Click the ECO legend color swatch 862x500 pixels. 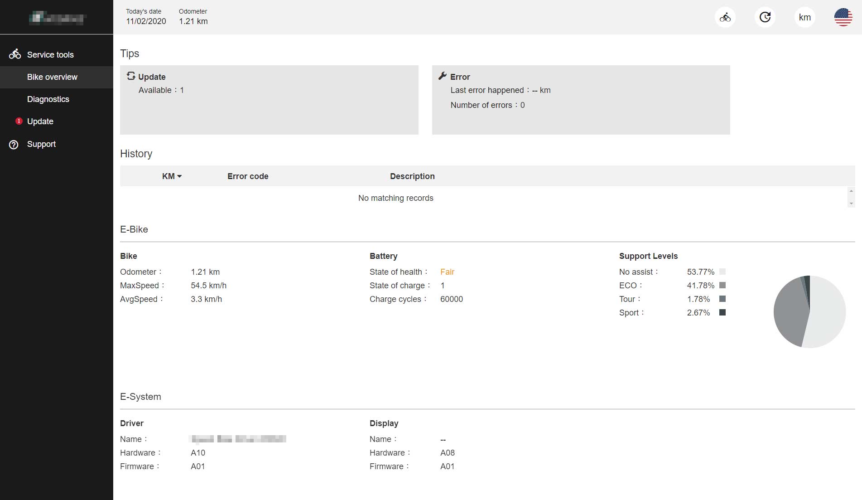722,285
